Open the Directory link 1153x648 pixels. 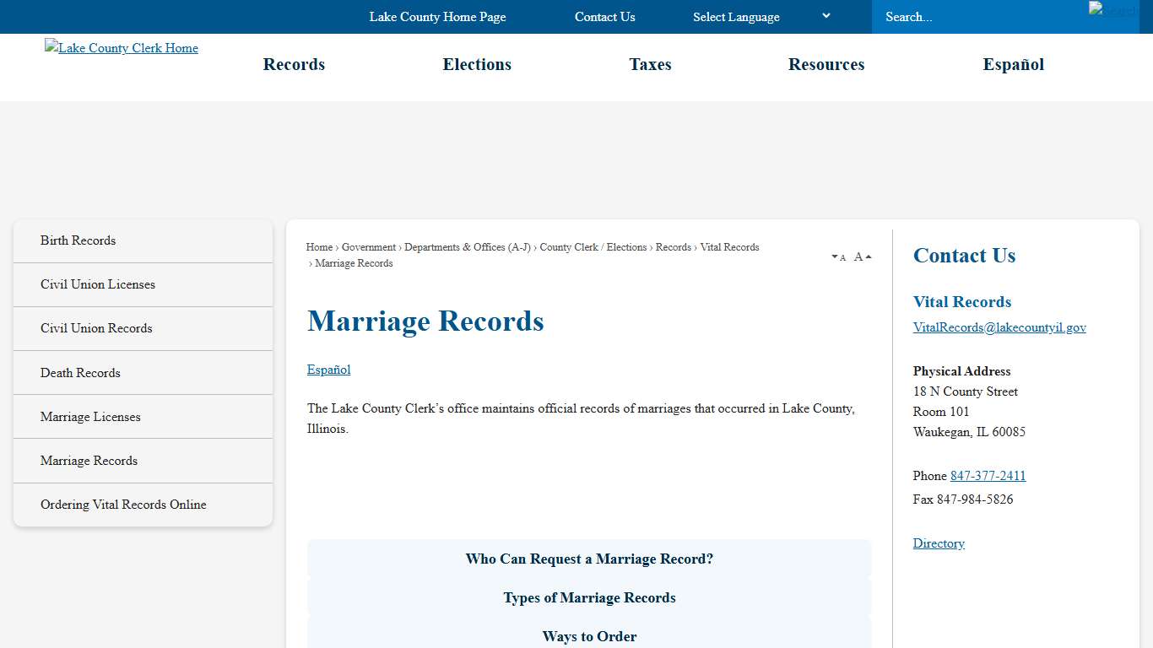click(x=939, y=543)
